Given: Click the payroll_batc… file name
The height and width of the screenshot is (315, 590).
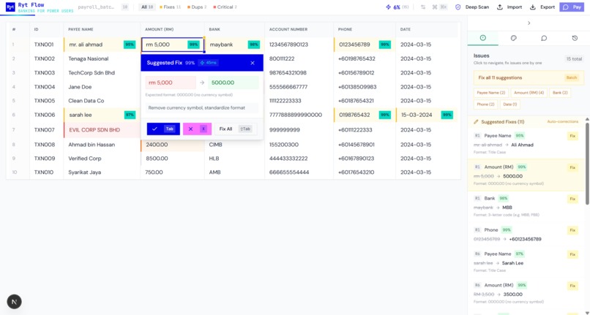Looking at the screenshot, I should coord(96,7).
